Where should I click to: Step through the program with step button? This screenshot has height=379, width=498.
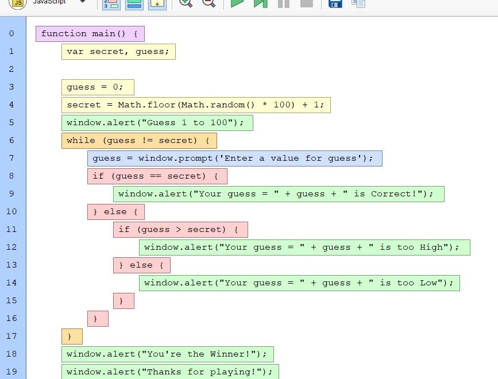[261, 3]
